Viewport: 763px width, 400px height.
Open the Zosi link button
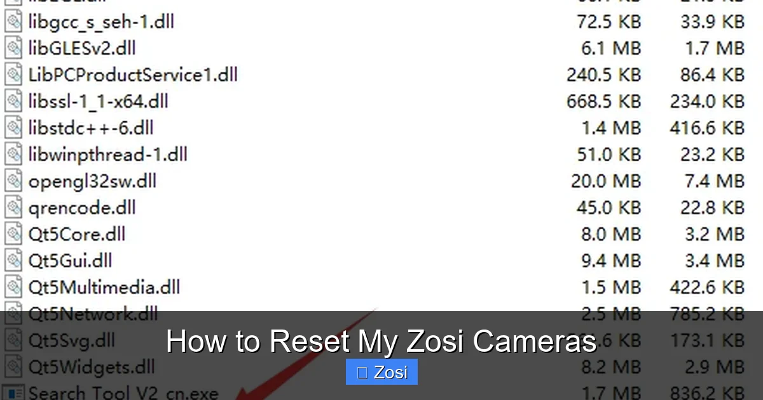pyautogui.click(x=381, y=371)
